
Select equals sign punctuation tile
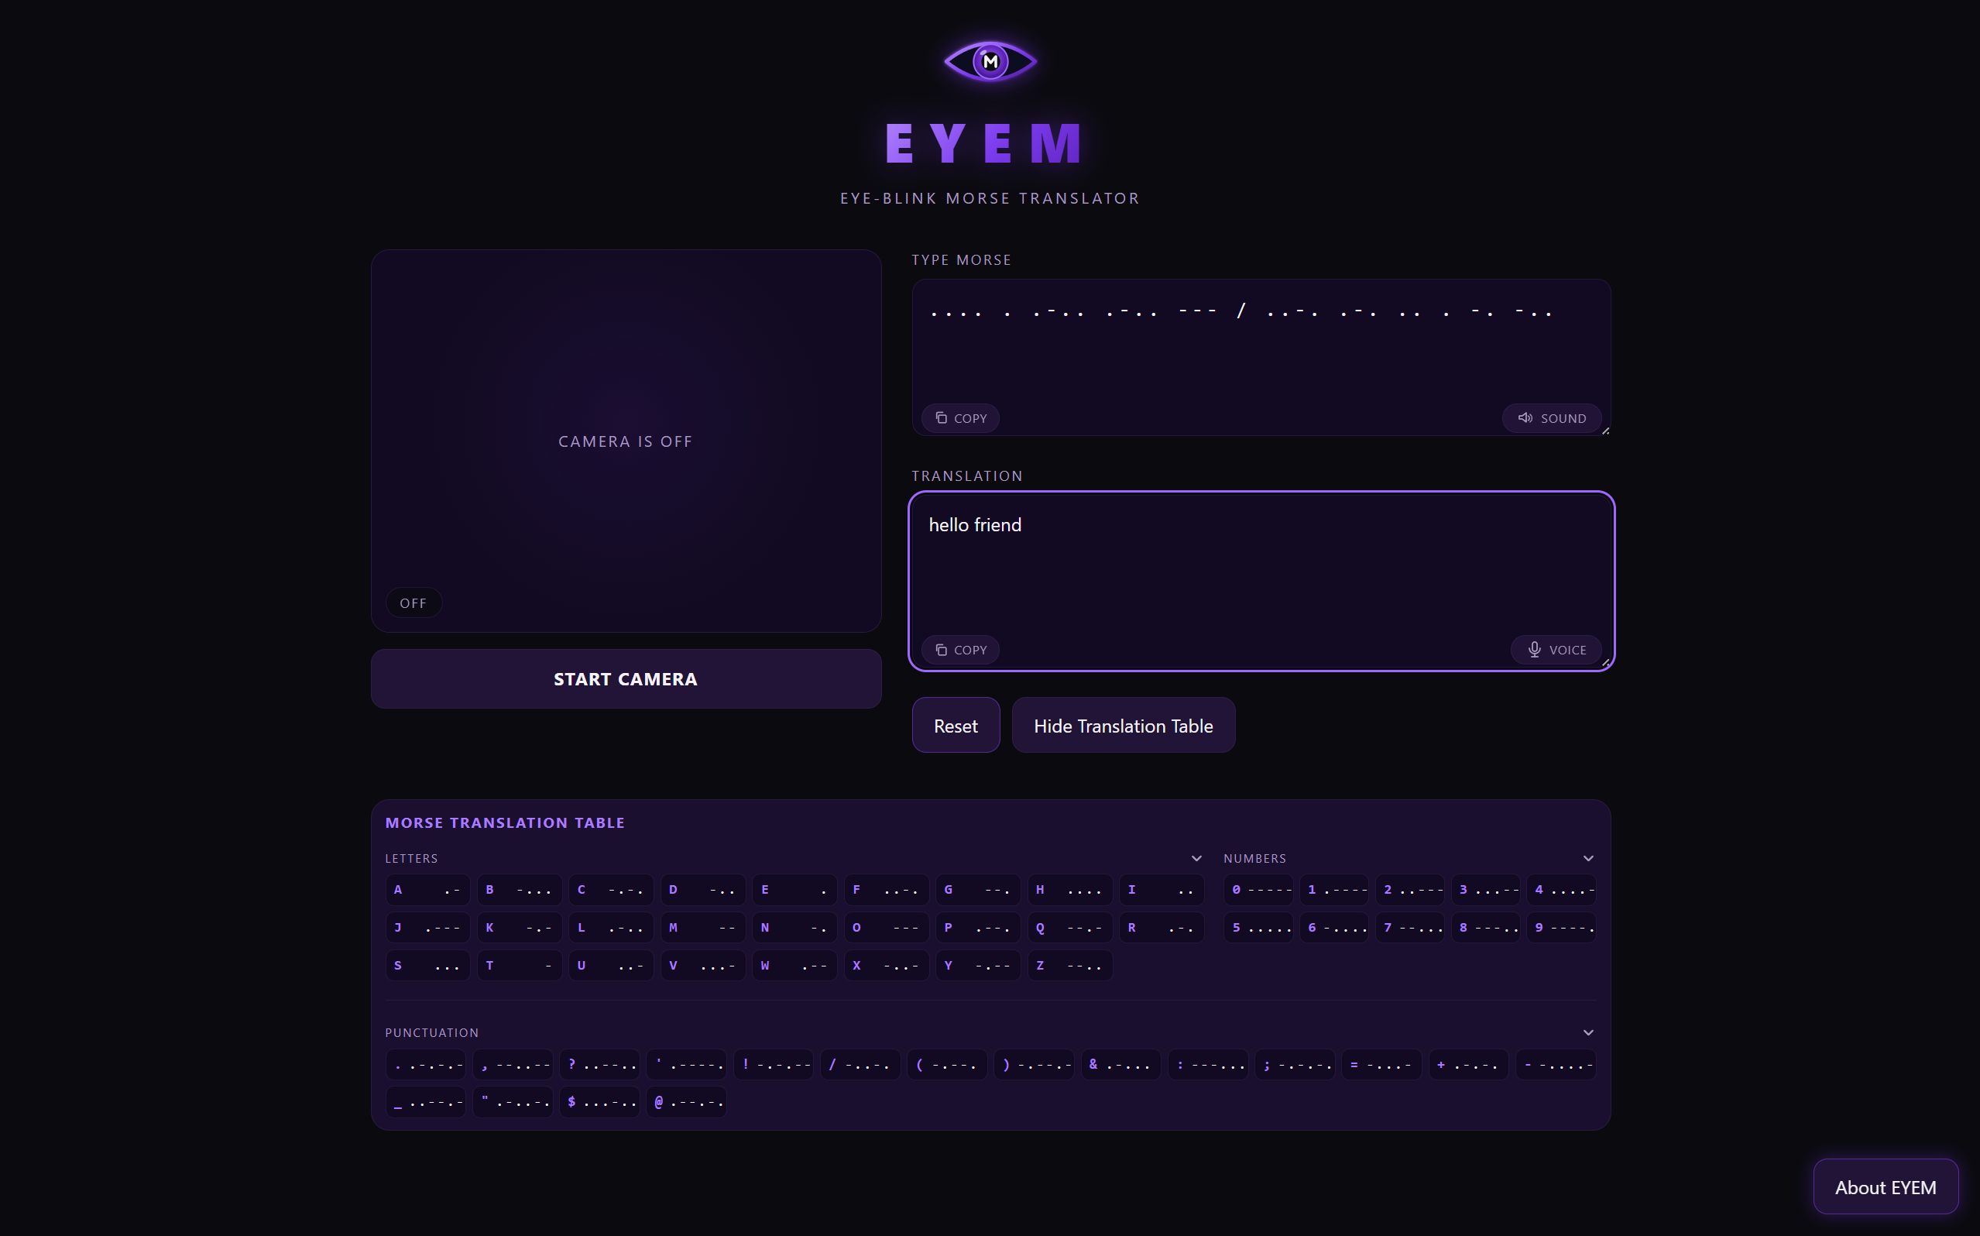(x=1381, y=1064)
